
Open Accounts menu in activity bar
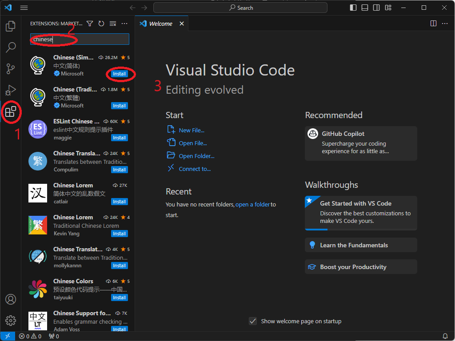click(x=11, y=299)
